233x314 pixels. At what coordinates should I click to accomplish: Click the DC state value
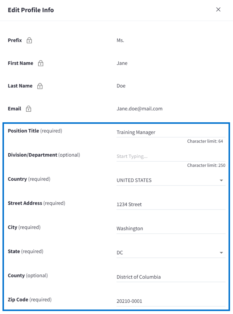(119, 253)
